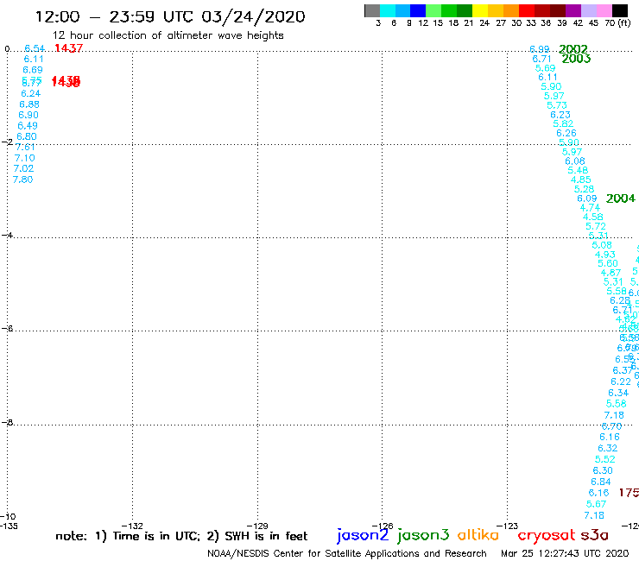
Task: Click the 4.85 wave height reading
Action: [581, 180]
